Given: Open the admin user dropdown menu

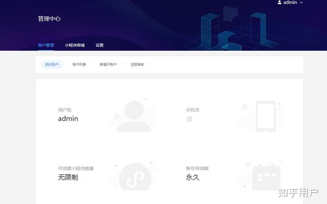Looking at the screenshot, I should point(290,3).
